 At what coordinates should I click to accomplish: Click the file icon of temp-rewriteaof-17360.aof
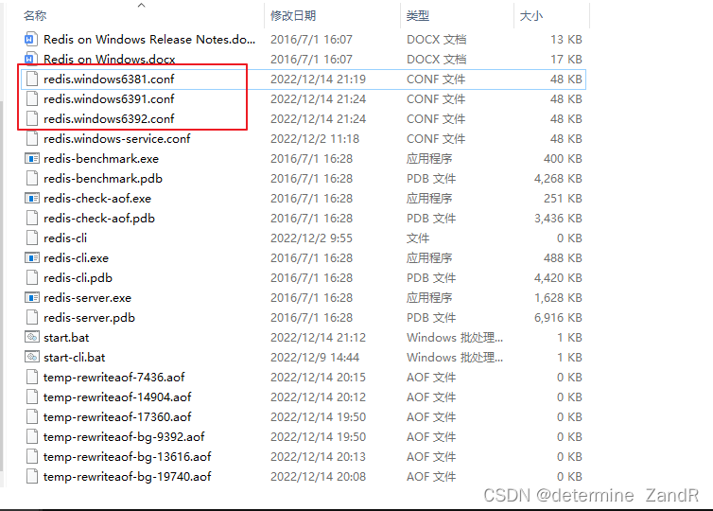point(32,416)
